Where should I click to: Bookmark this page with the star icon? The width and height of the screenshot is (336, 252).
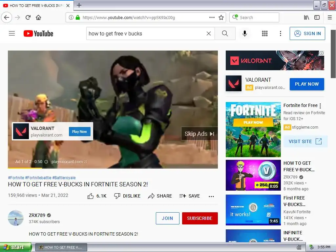(221, 17)
